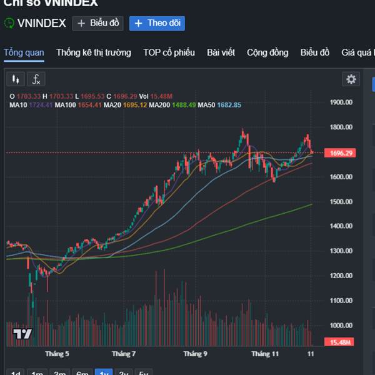Switch to the 1m time range
This screenshot has height=375, width=375.
click(x=37, y=372)
